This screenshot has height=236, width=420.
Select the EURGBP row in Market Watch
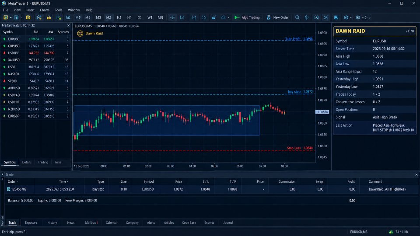coord(35,116)
